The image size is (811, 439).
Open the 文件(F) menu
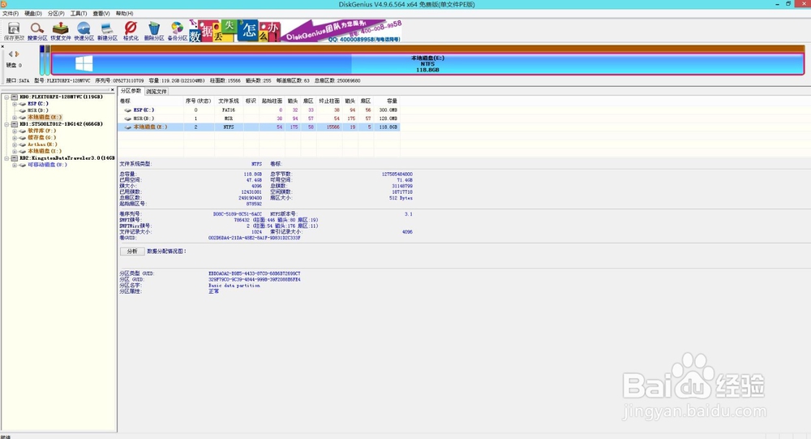[x=11, y=14]
